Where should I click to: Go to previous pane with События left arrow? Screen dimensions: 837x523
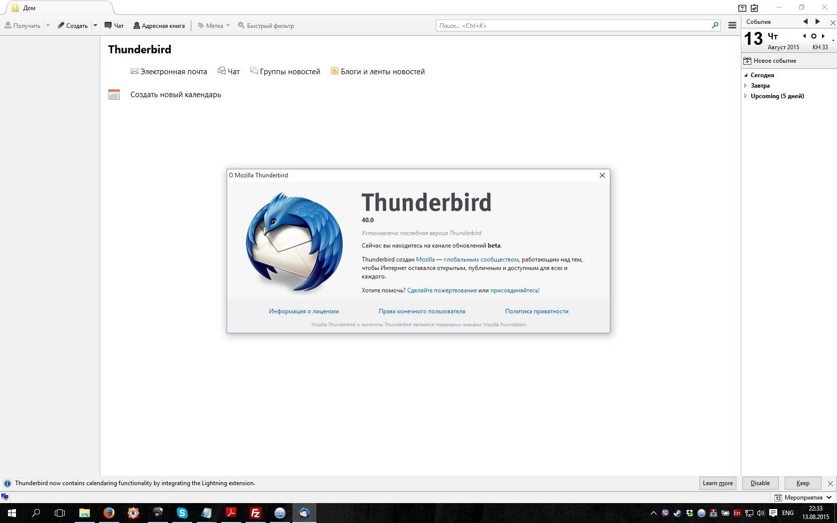click(805, 21)
